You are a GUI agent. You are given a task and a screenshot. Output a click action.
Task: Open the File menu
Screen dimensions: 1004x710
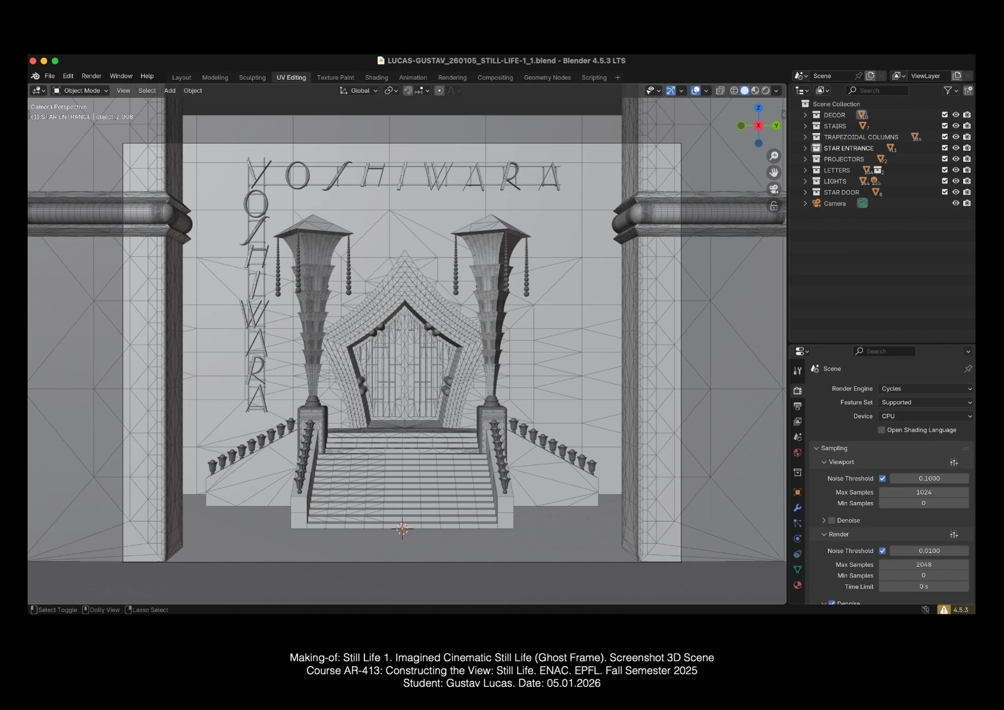[x=50, y=76]
